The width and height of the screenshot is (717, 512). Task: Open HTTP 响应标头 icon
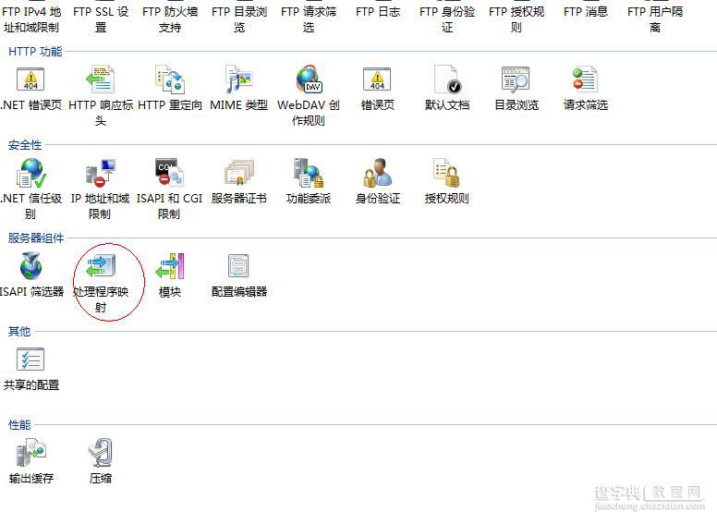coord(101,79)
